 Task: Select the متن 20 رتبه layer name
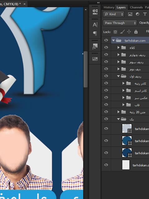click(137, 112)
